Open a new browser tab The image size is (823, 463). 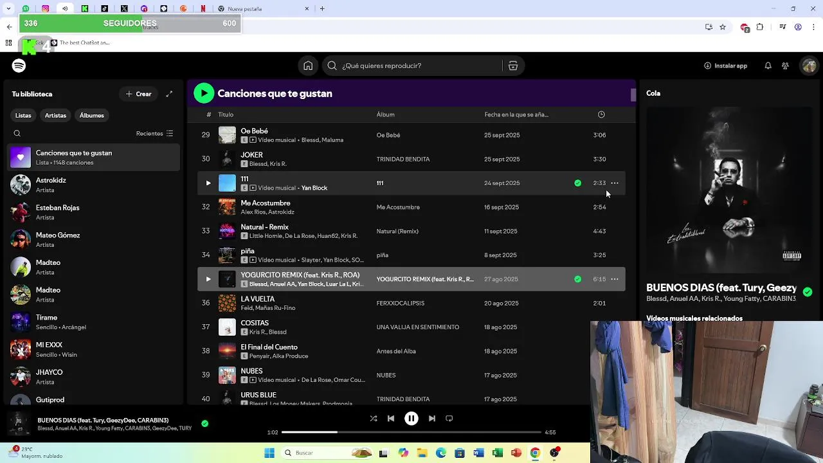[322, 9]
